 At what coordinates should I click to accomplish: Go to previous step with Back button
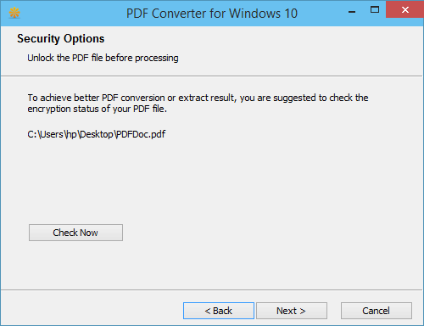pos(219,311)
